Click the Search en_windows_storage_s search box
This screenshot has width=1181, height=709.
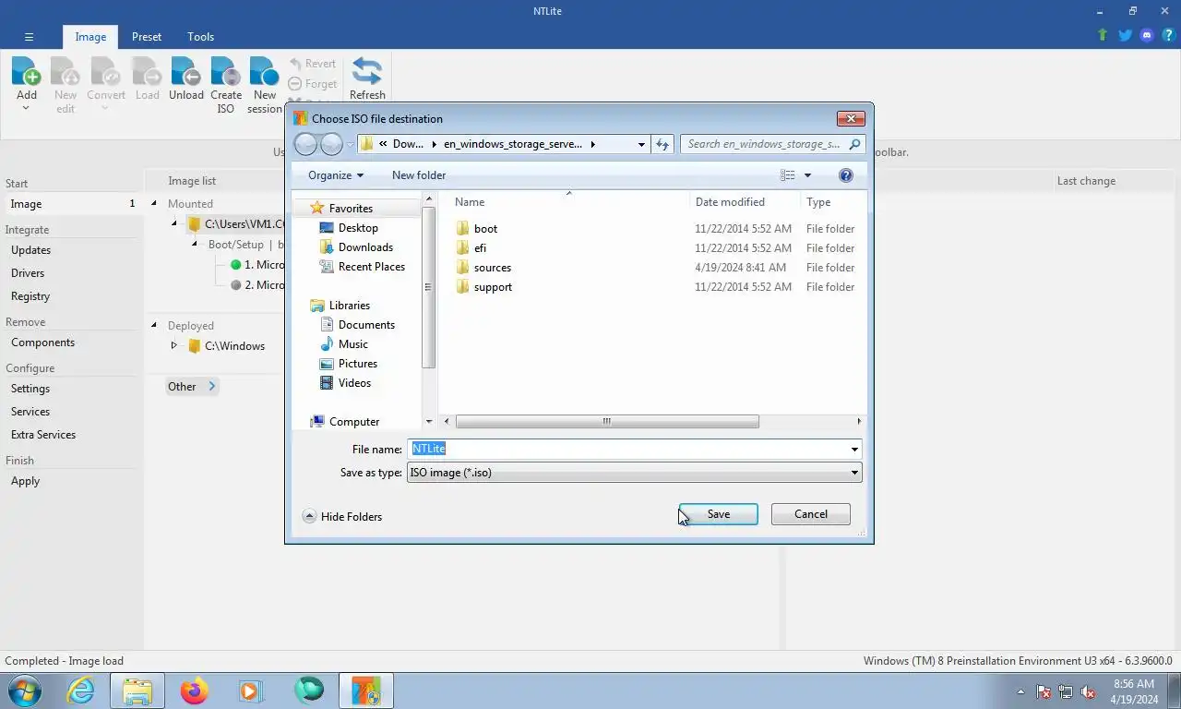pyautogui.click(x=773, y=144)
